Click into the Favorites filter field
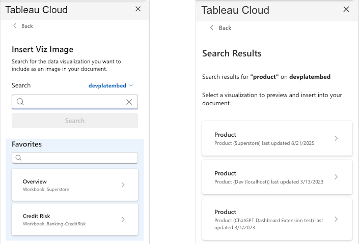360x244 pixels. coord(79,158)
